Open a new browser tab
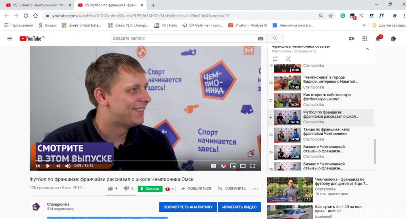This screenshot has width=406, height=219. coord(153,5)
